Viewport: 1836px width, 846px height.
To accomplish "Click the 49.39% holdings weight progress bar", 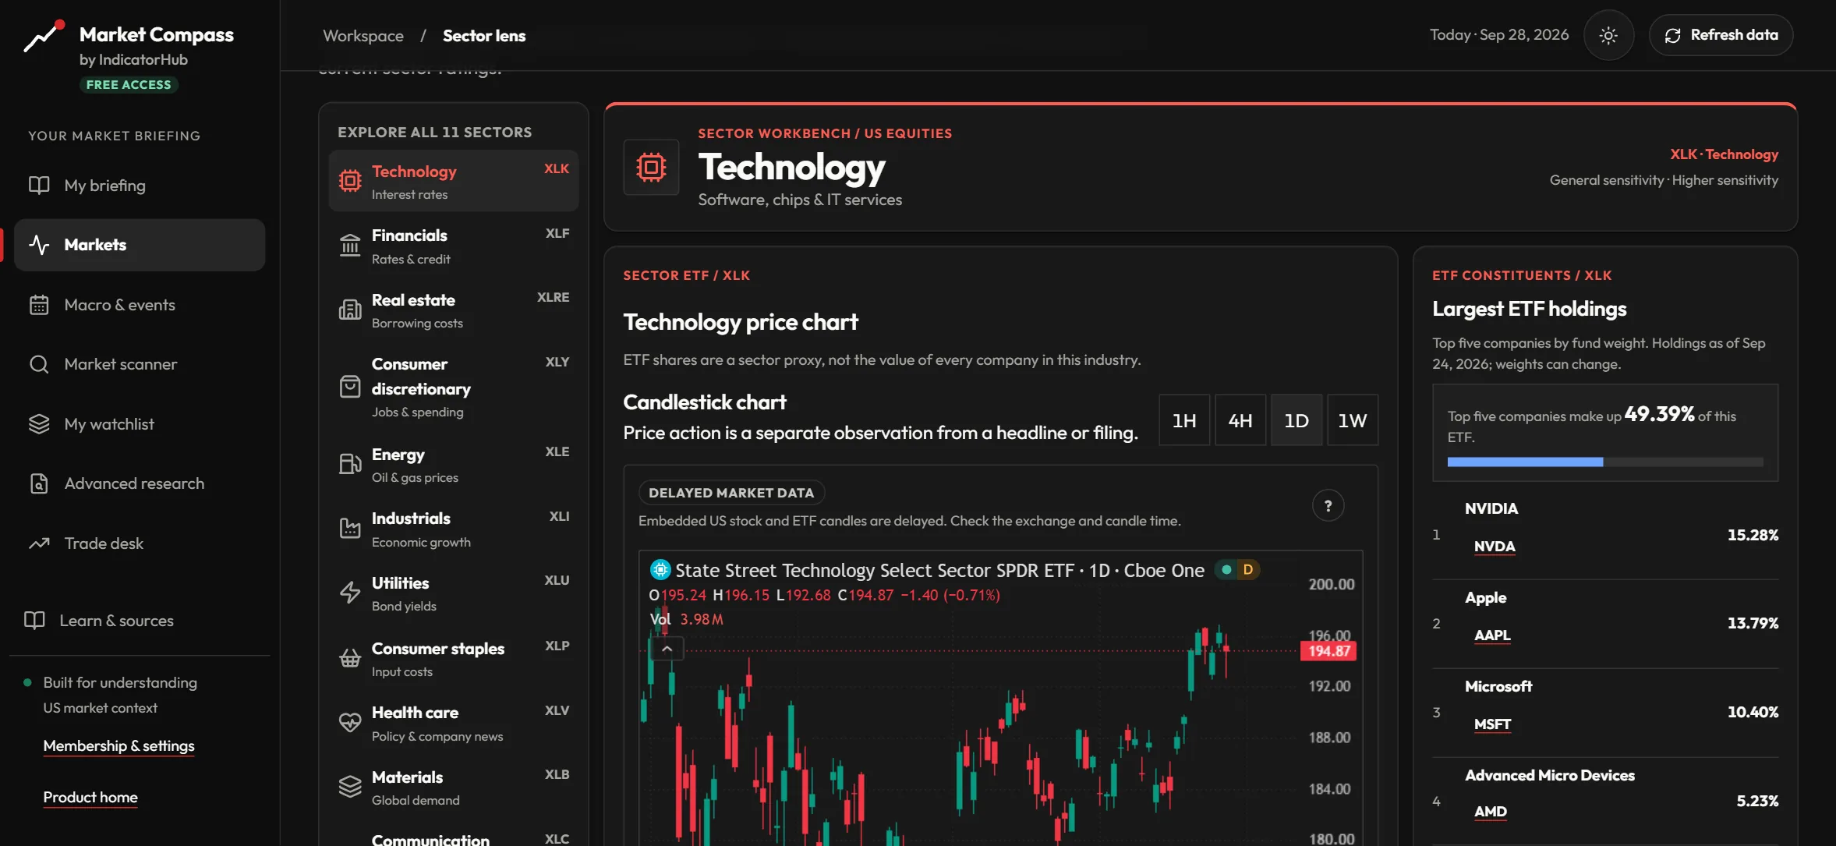I will (1605, 462).
